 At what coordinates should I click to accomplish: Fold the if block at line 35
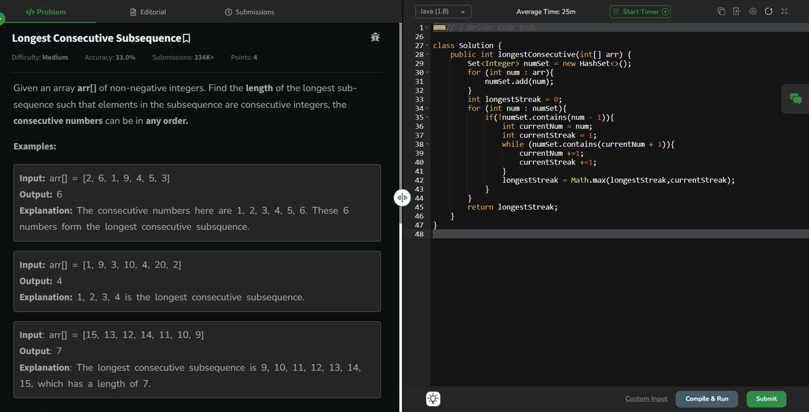tap(427, 117)
